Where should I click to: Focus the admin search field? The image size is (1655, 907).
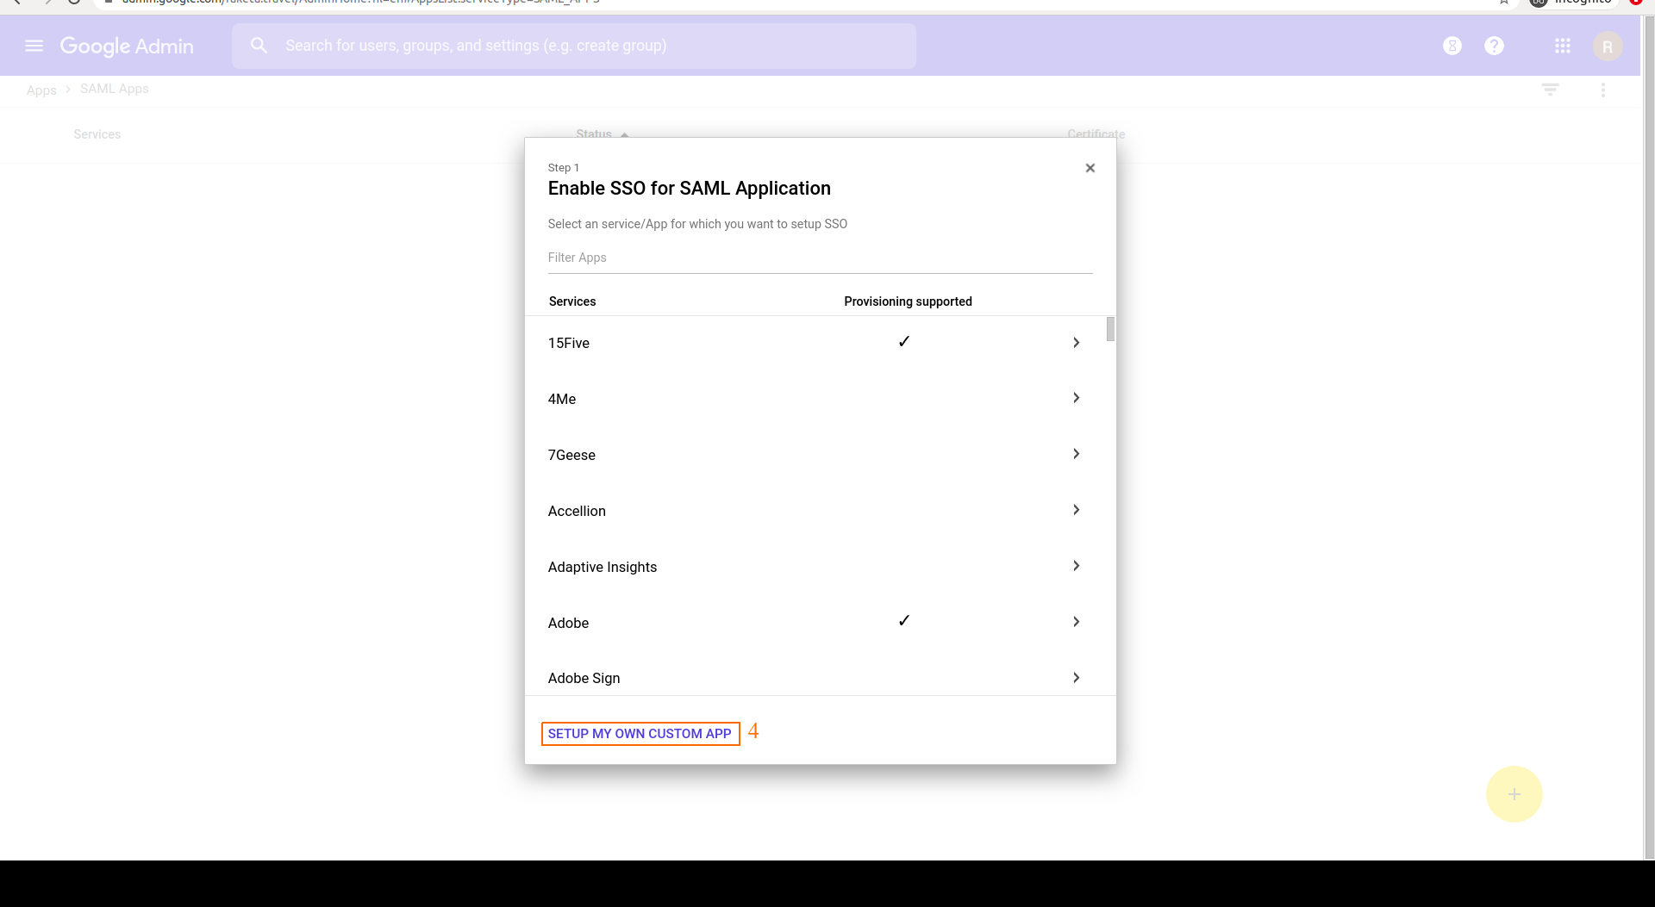click(x=573, y=46)
